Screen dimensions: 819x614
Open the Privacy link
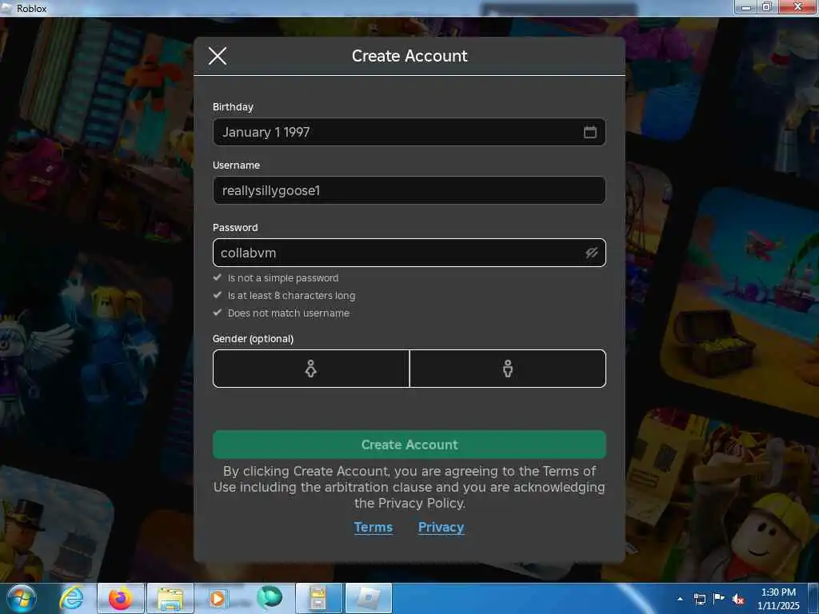click(x=441, y=528)
